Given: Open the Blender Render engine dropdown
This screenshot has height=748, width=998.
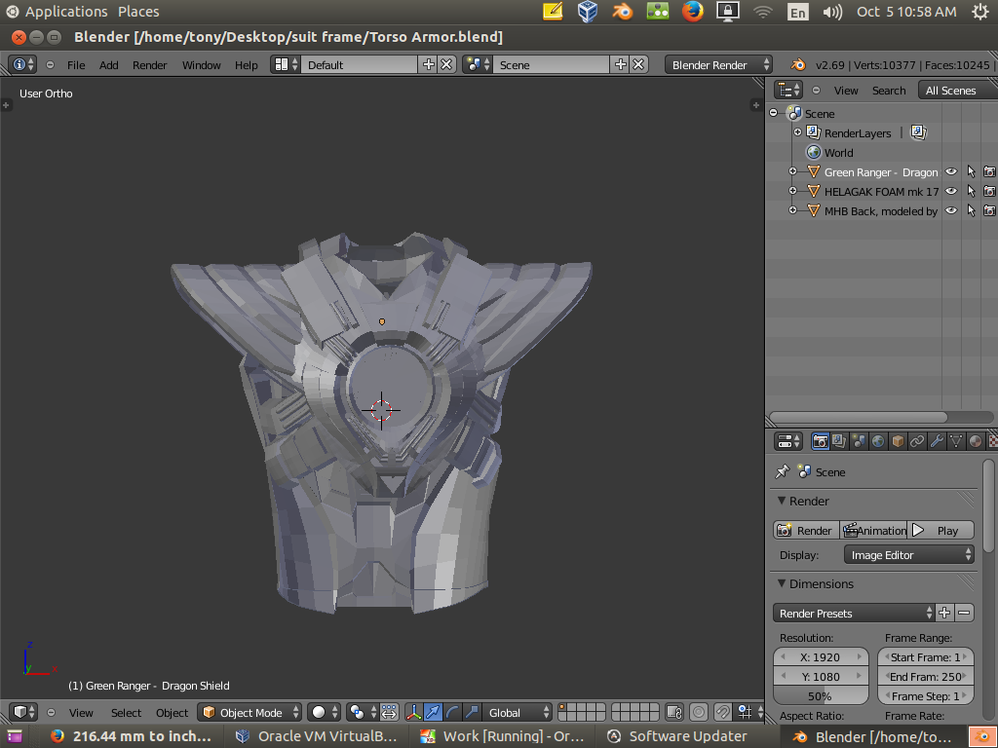Looking at the screenshot, I should tap(718, 65).
